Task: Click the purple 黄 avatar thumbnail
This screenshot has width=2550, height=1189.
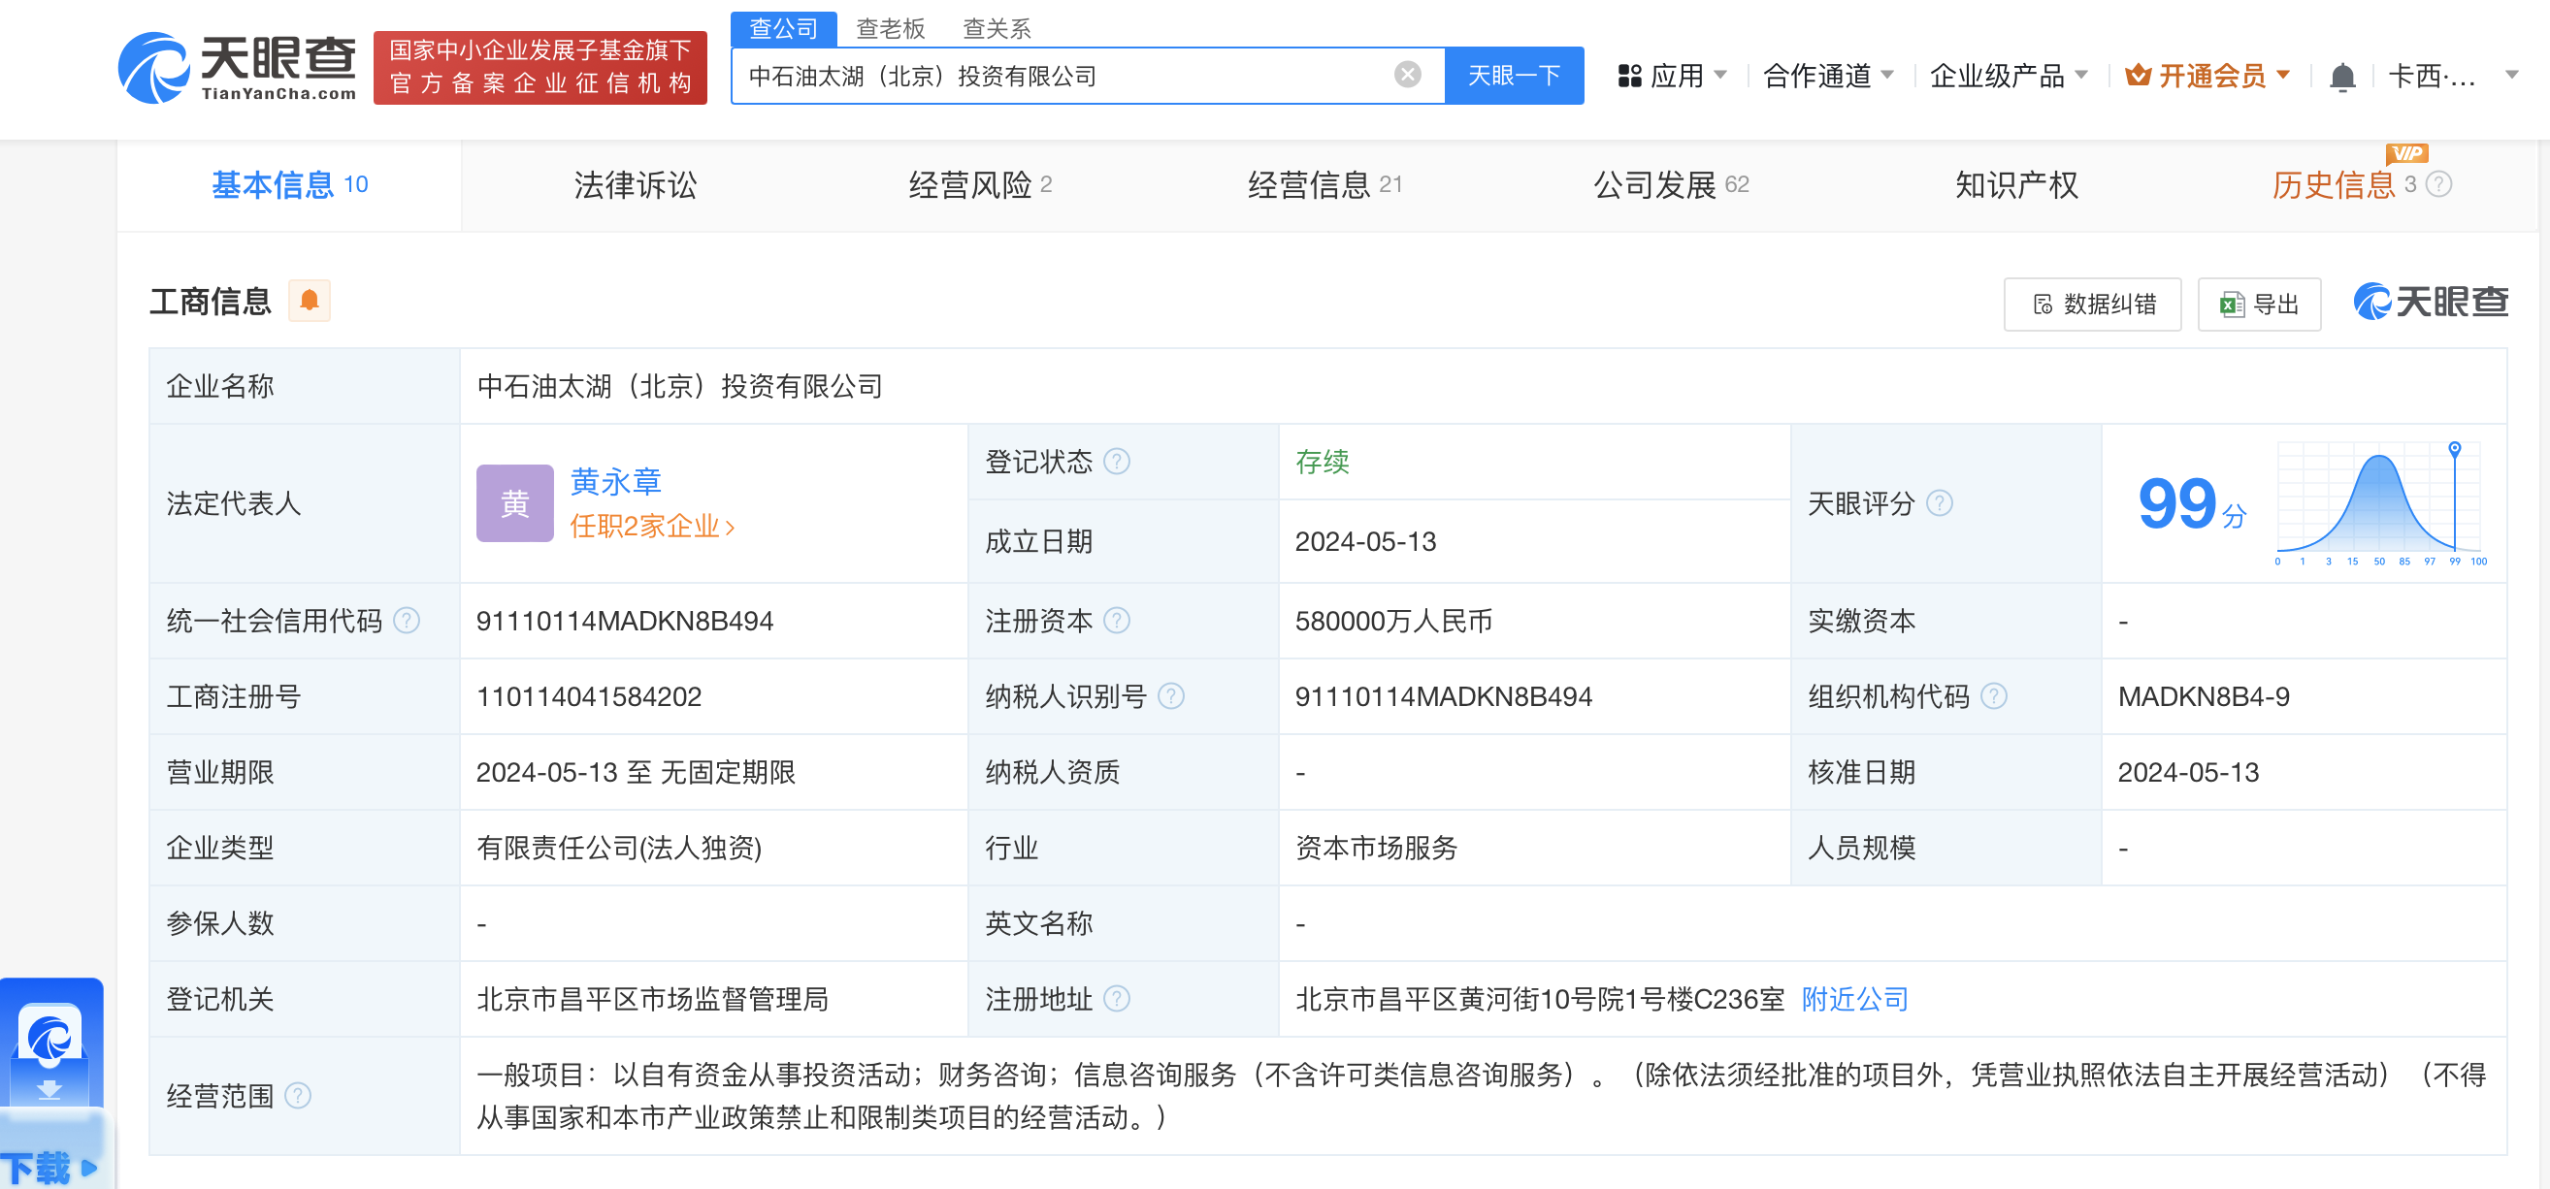Action: click(514, 503)
